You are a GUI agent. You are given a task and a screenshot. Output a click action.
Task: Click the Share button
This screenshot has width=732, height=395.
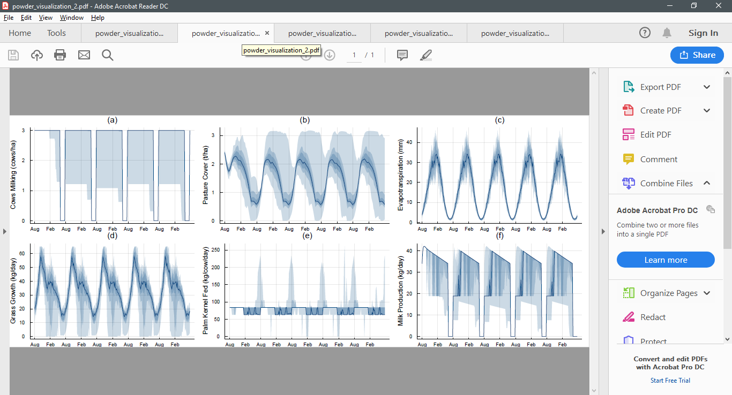[697, 55]
